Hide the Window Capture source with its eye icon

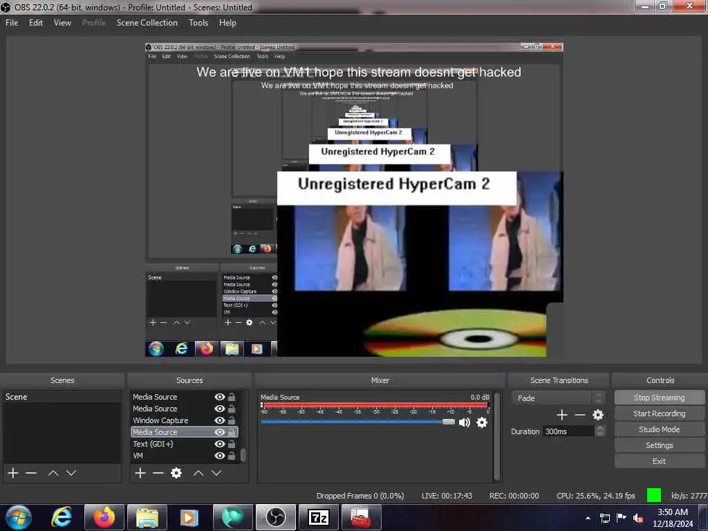point(219,420)
